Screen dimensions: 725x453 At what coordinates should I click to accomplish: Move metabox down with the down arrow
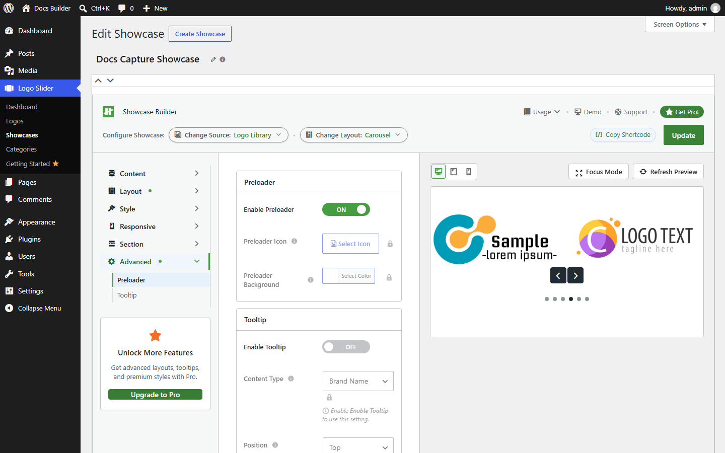110,81
